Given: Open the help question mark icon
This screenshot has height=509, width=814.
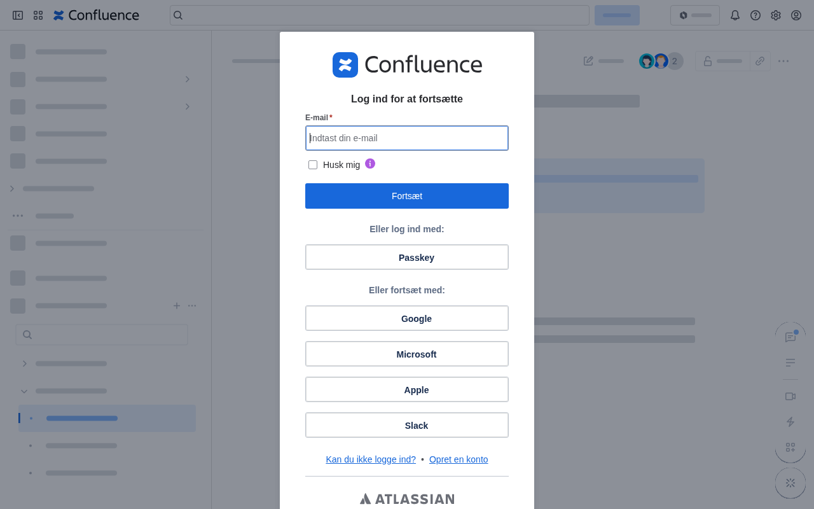Looking at the screenshot, I should click(x=755, y=15).
